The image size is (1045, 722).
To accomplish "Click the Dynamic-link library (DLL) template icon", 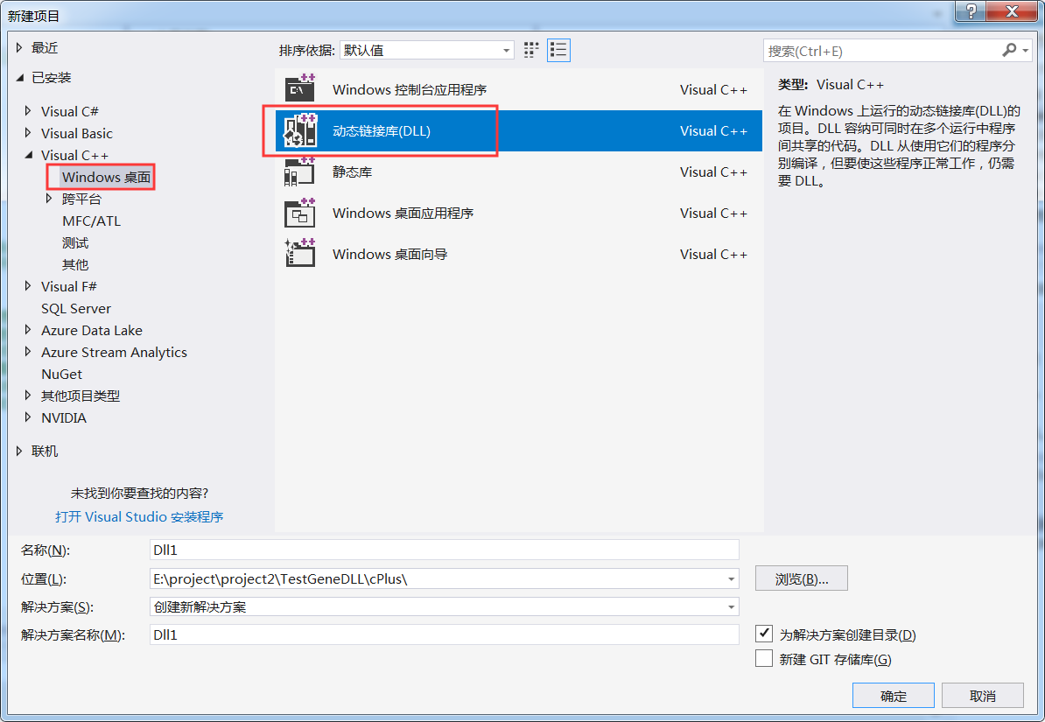I will pyautogui.click(x=300, y=130).
